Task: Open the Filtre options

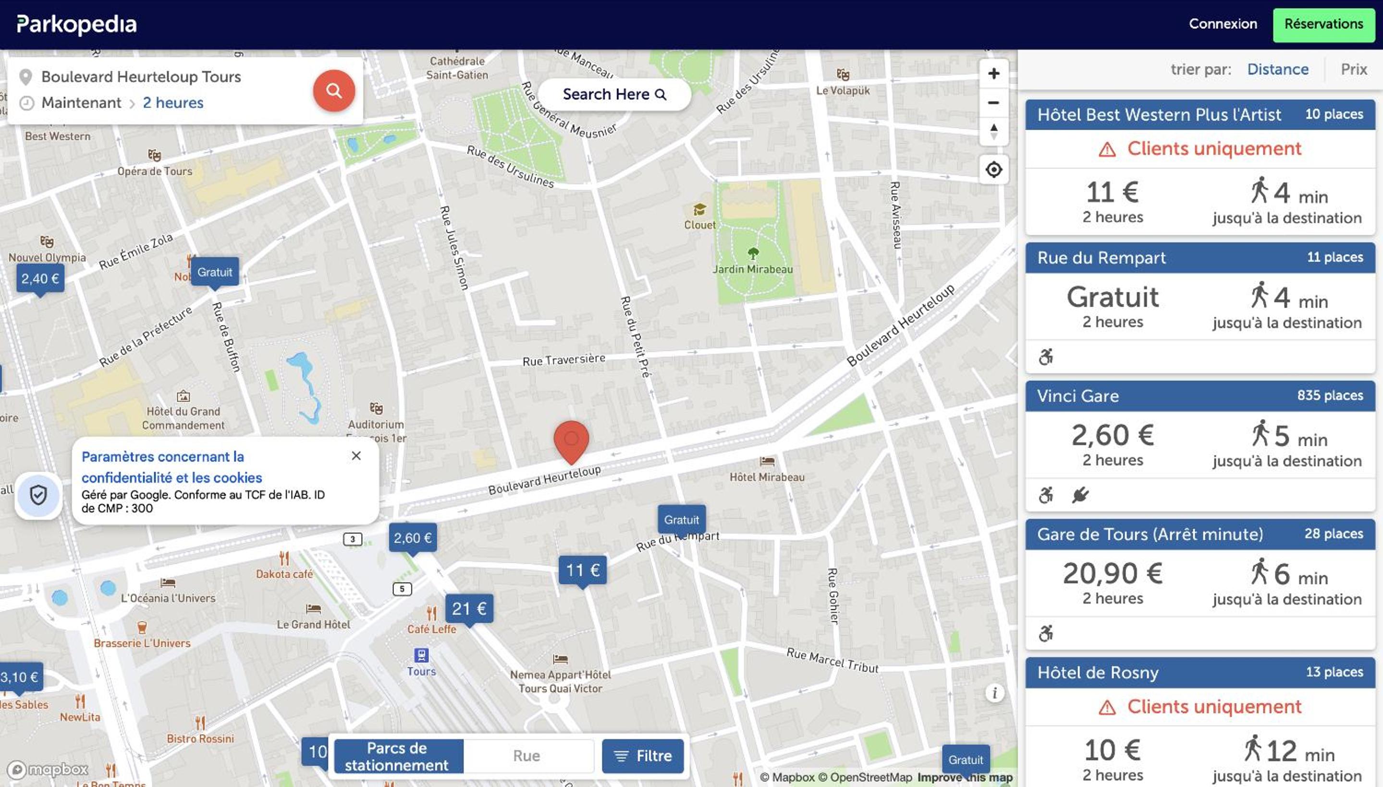Action: tap(642, 756)
